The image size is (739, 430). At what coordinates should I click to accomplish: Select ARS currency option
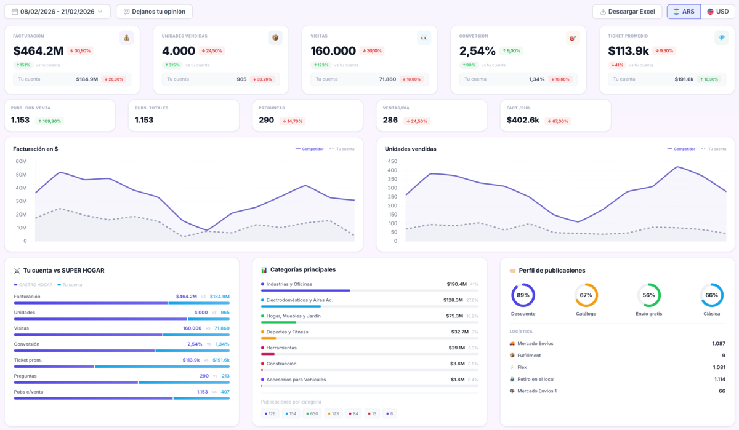pos(684,12)
